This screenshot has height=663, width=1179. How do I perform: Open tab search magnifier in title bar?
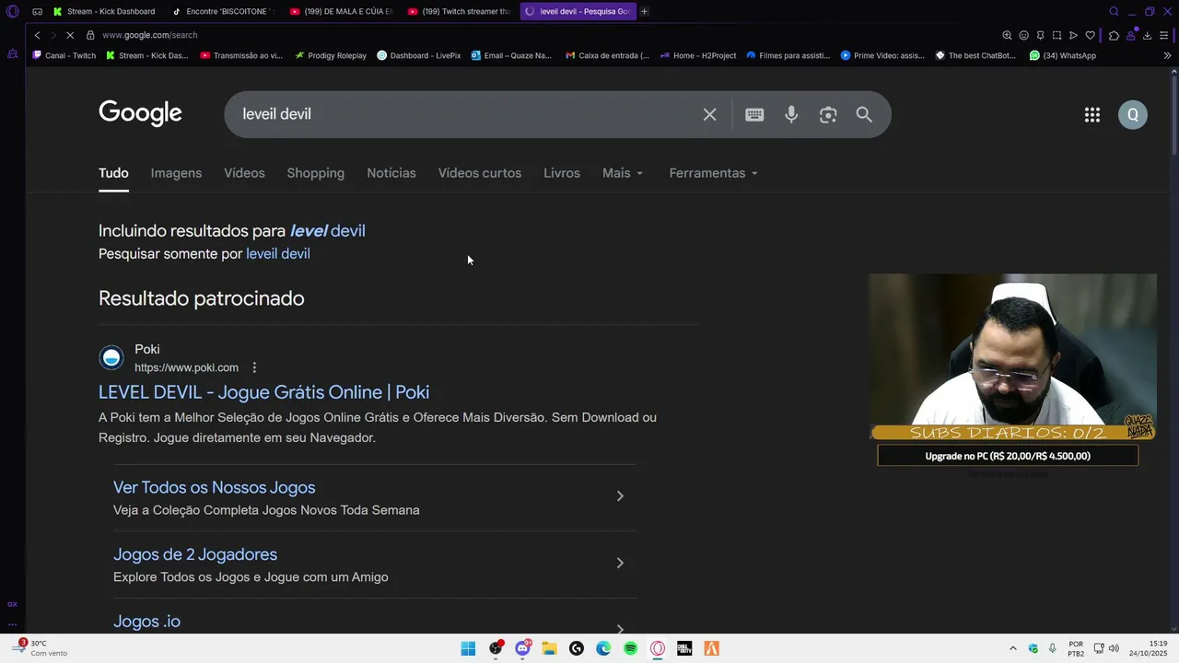pos(1114,11)
